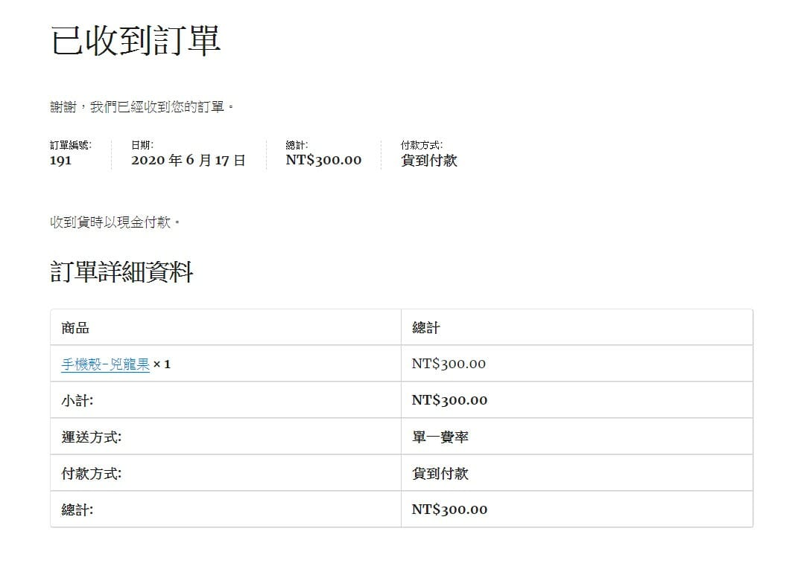This screenshot has height=569, width=792.
Task: Click the 小計 row label
Action: click(x=77, y=400)
